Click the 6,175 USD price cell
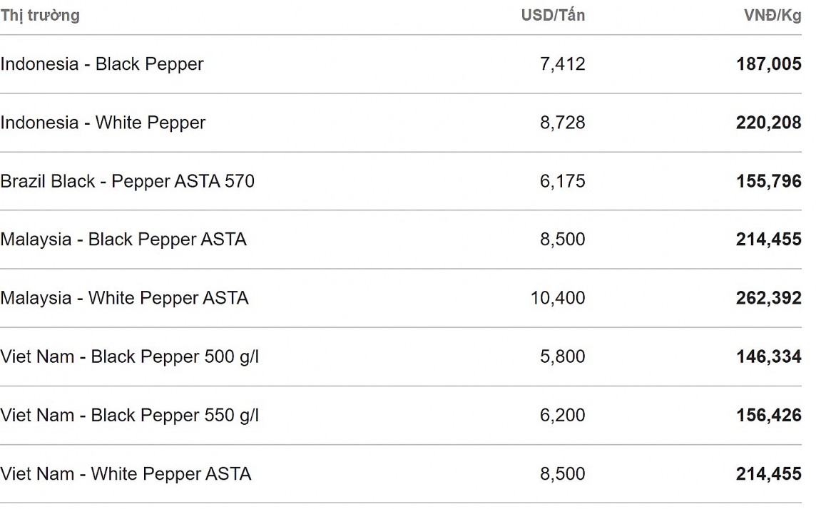Image resolution: width=816 pixels, height=509 pixels. [x=562, y=181]
